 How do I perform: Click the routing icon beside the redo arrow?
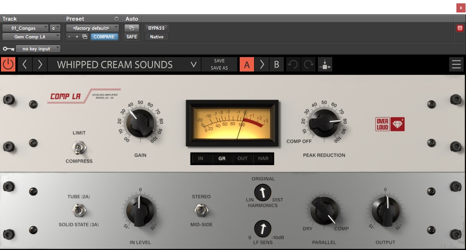pos(325,64)
